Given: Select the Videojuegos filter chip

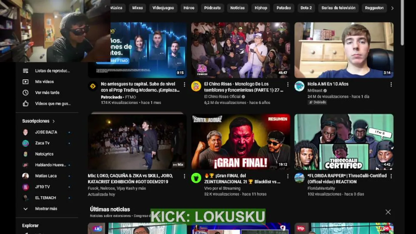Looking at the screenshot, I should [x=163, y=8].
